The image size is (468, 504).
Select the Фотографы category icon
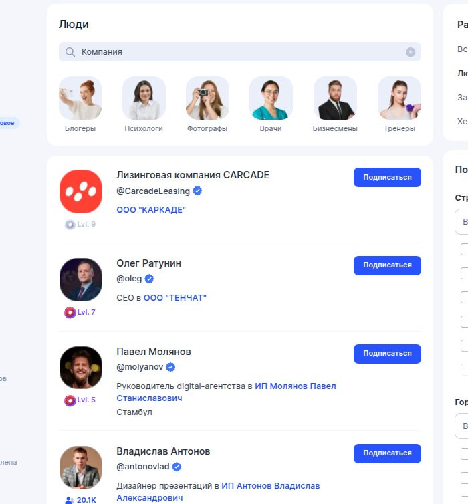pos(207,98)
